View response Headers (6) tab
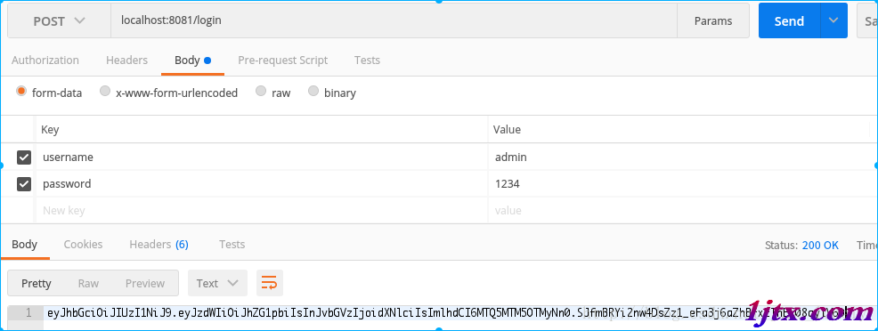Screen dimensions: 878x331 [159, 245]
